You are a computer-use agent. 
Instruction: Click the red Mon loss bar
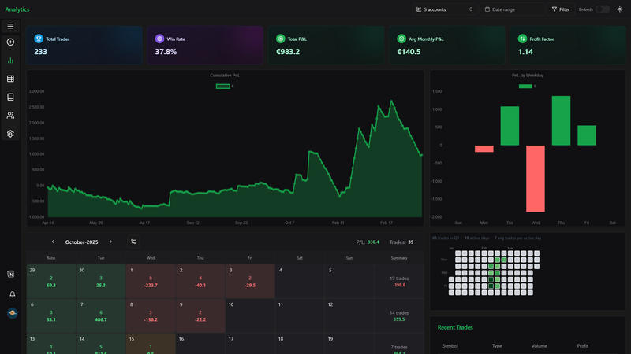click(484, 149)
